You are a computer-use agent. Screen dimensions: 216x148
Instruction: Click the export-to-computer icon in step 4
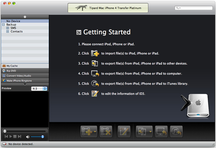pos(95,74)
